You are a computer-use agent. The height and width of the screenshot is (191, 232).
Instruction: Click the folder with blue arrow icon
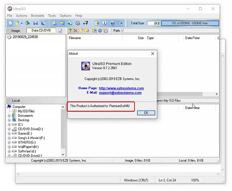click(x=95, y=31)
